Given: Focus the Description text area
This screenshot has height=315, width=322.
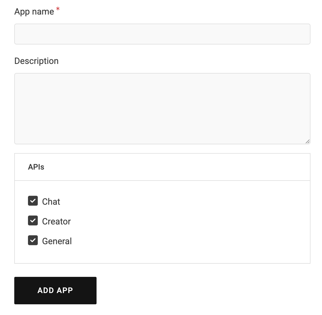Looking at the screenshot, I should pos(162,108).
